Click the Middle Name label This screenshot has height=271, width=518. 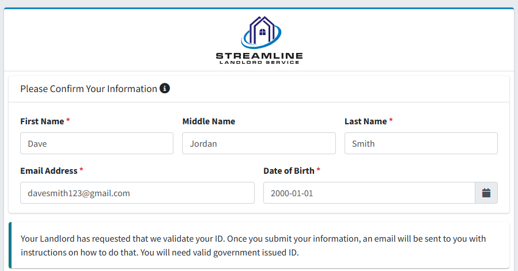209,121
